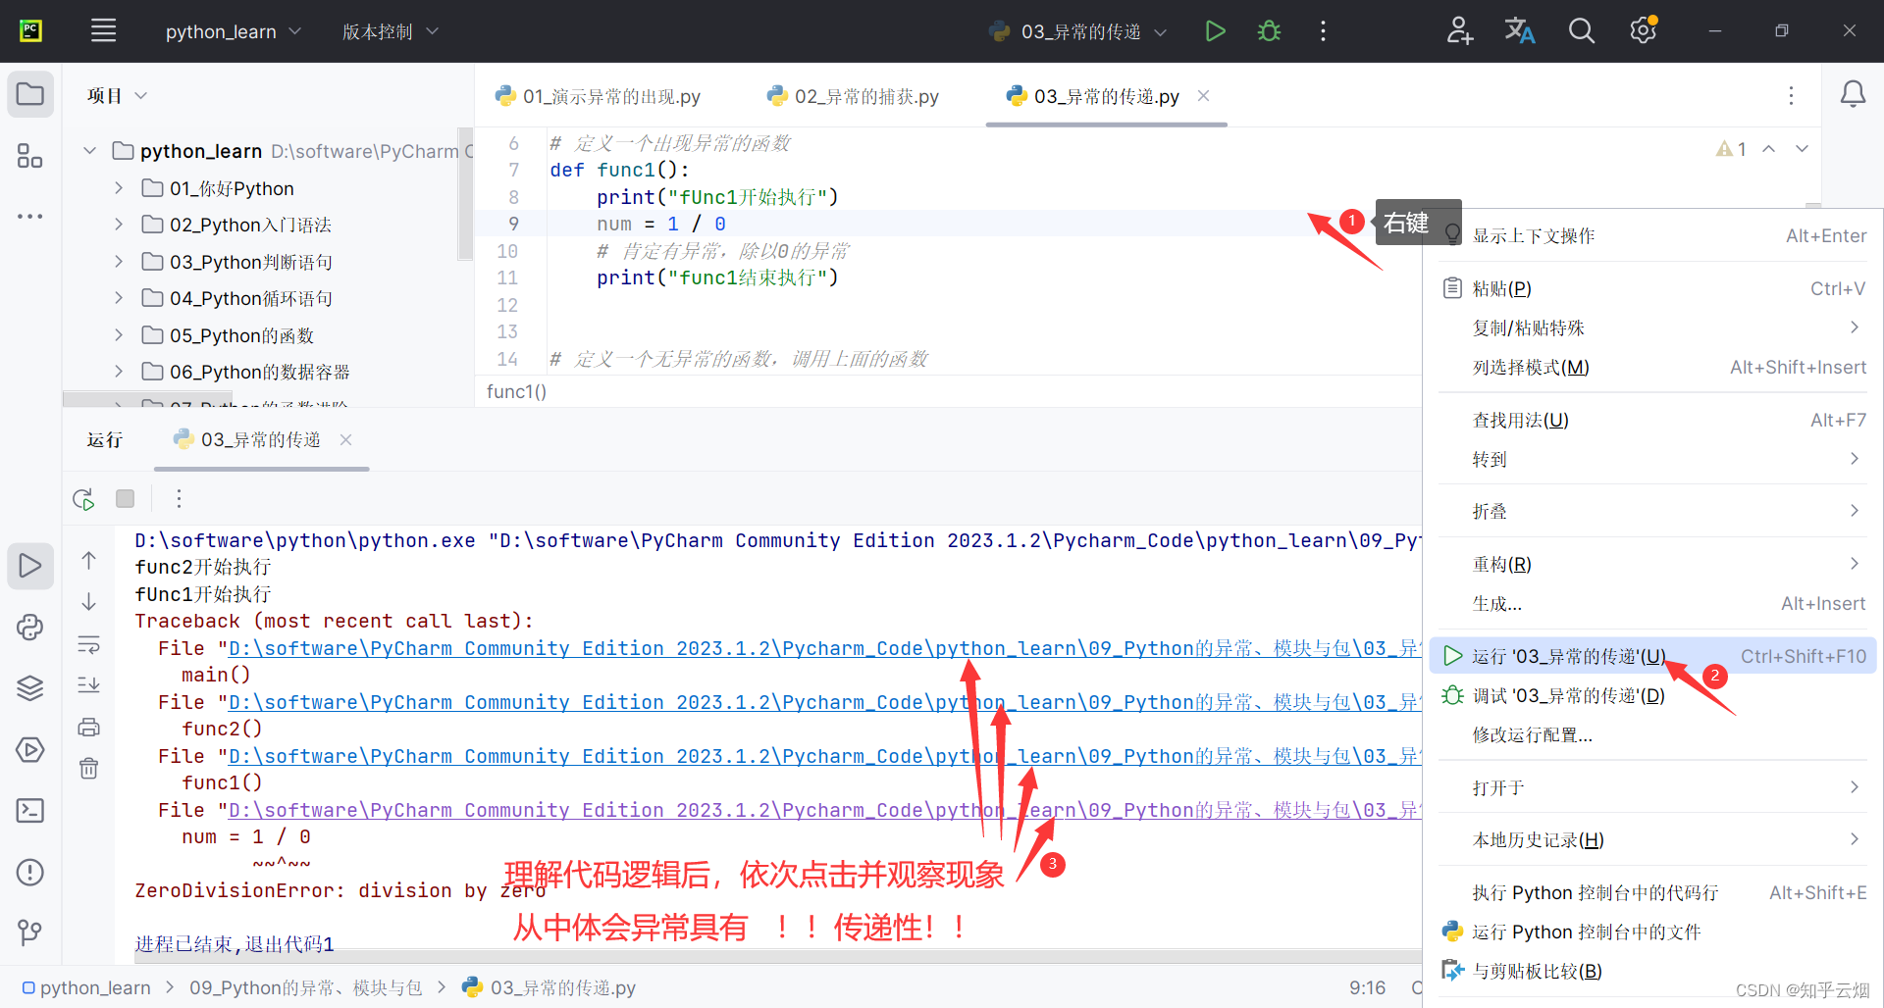Open the Terminal tool window

click(30, 811)
